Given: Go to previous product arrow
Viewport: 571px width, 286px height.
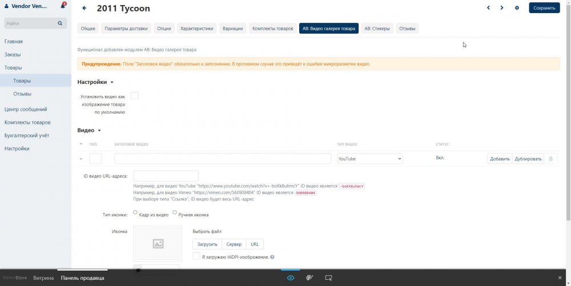Looking at the screenshot, I should (488, 8).
